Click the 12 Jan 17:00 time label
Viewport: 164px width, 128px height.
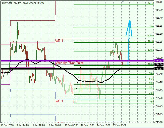(x=88, y=125)
